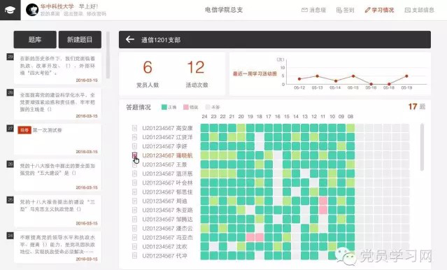
Task: Click the 退出登录 link
Action: pos(73,14)
